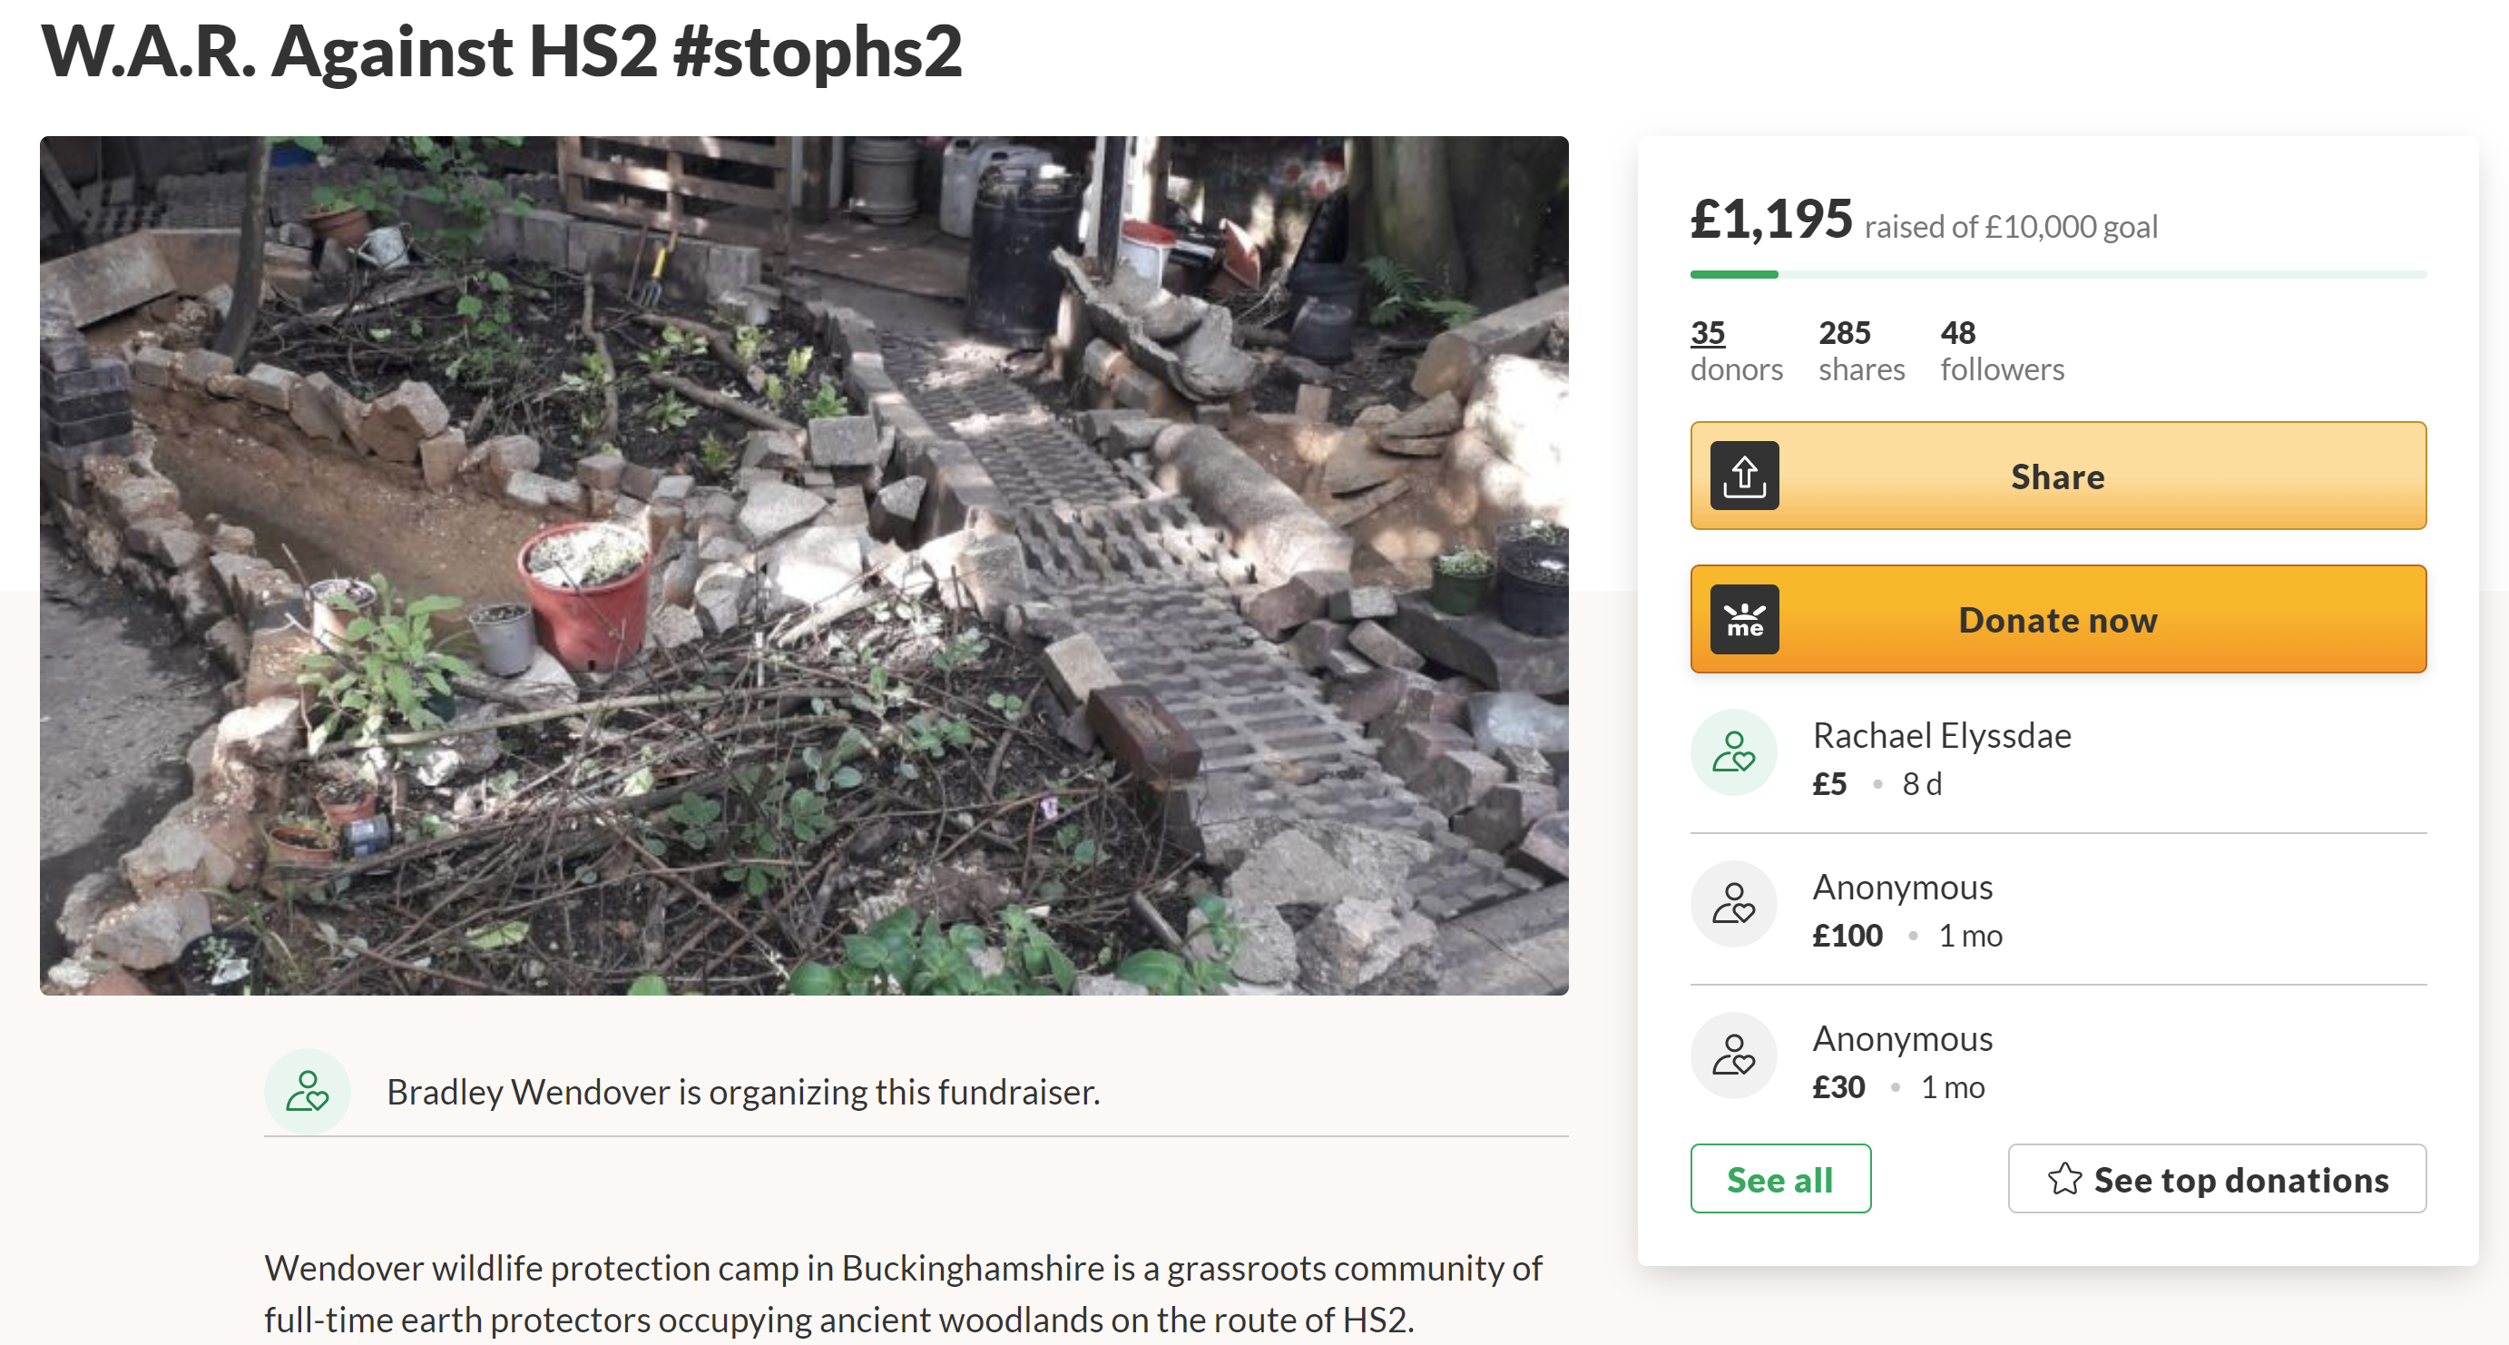Click the share upload icon

pos(1744,476)
